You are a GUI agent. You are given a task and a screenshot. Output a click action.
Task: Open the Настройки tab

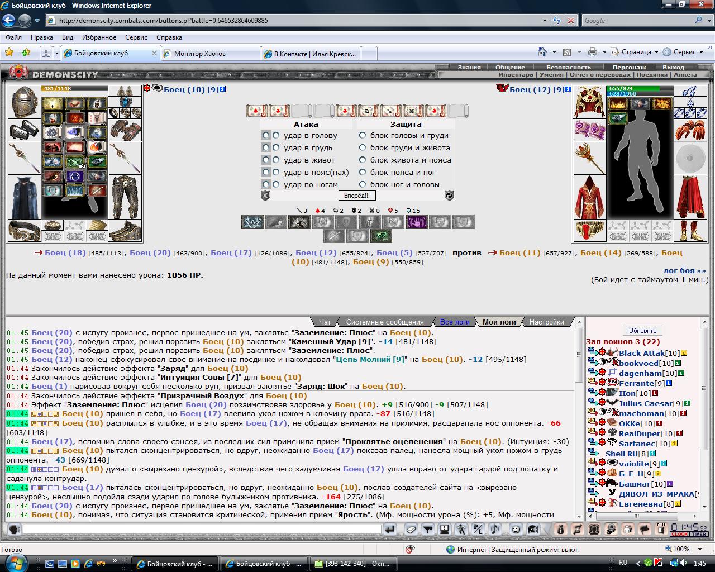point(546,322)
